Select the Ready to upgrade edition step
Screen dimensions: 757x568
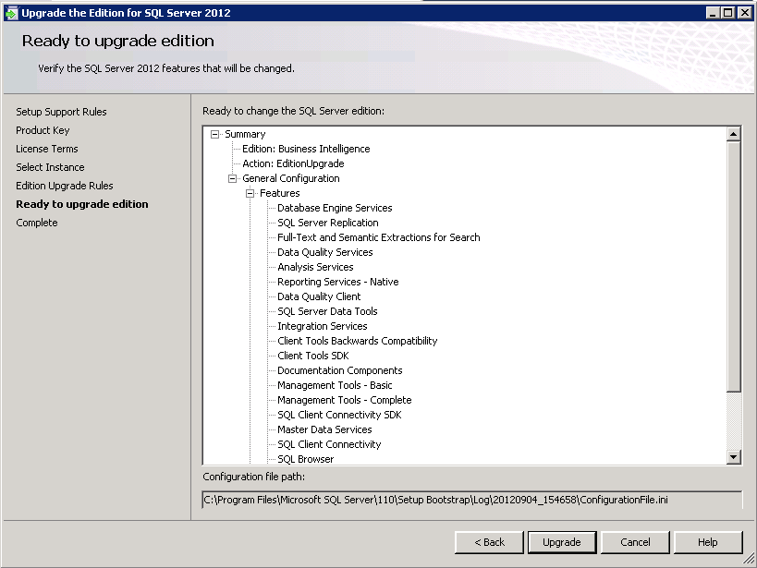(x=82, y=204)
